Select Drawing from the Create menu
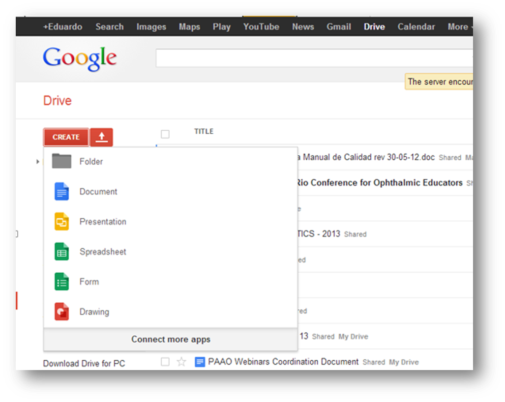The height and width of the screenshot is (402, 505). 94,312
